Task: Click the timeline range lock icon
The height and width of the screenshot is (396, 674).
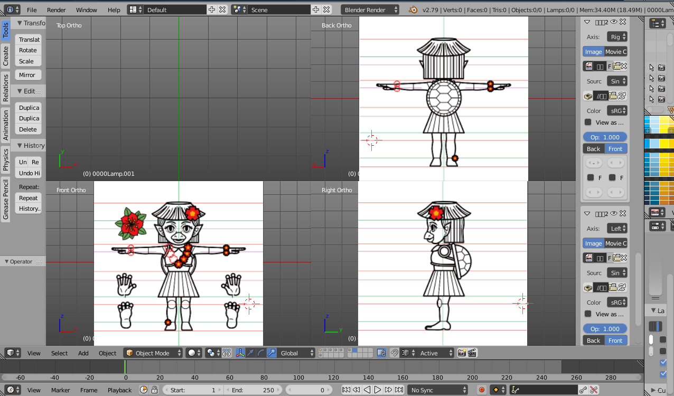Action: (x=154, y=390)
